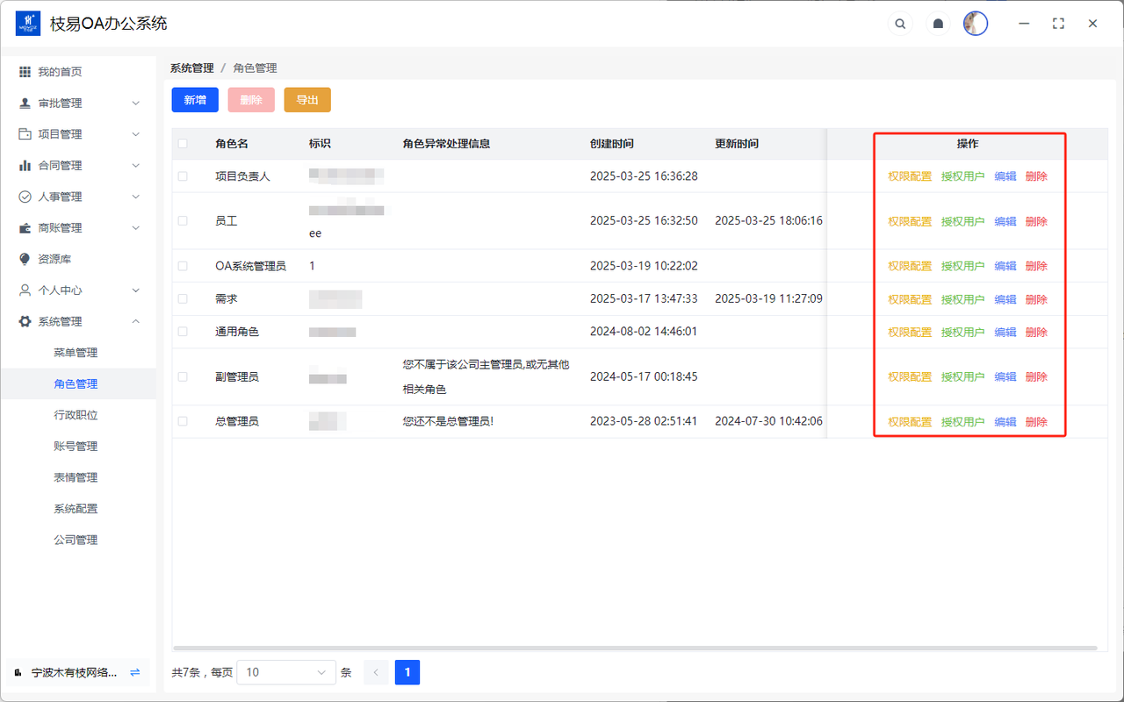The width and height of the screenshot is (1124, 702).
Task: Open the notification bell icon
Action: [938, 24]
